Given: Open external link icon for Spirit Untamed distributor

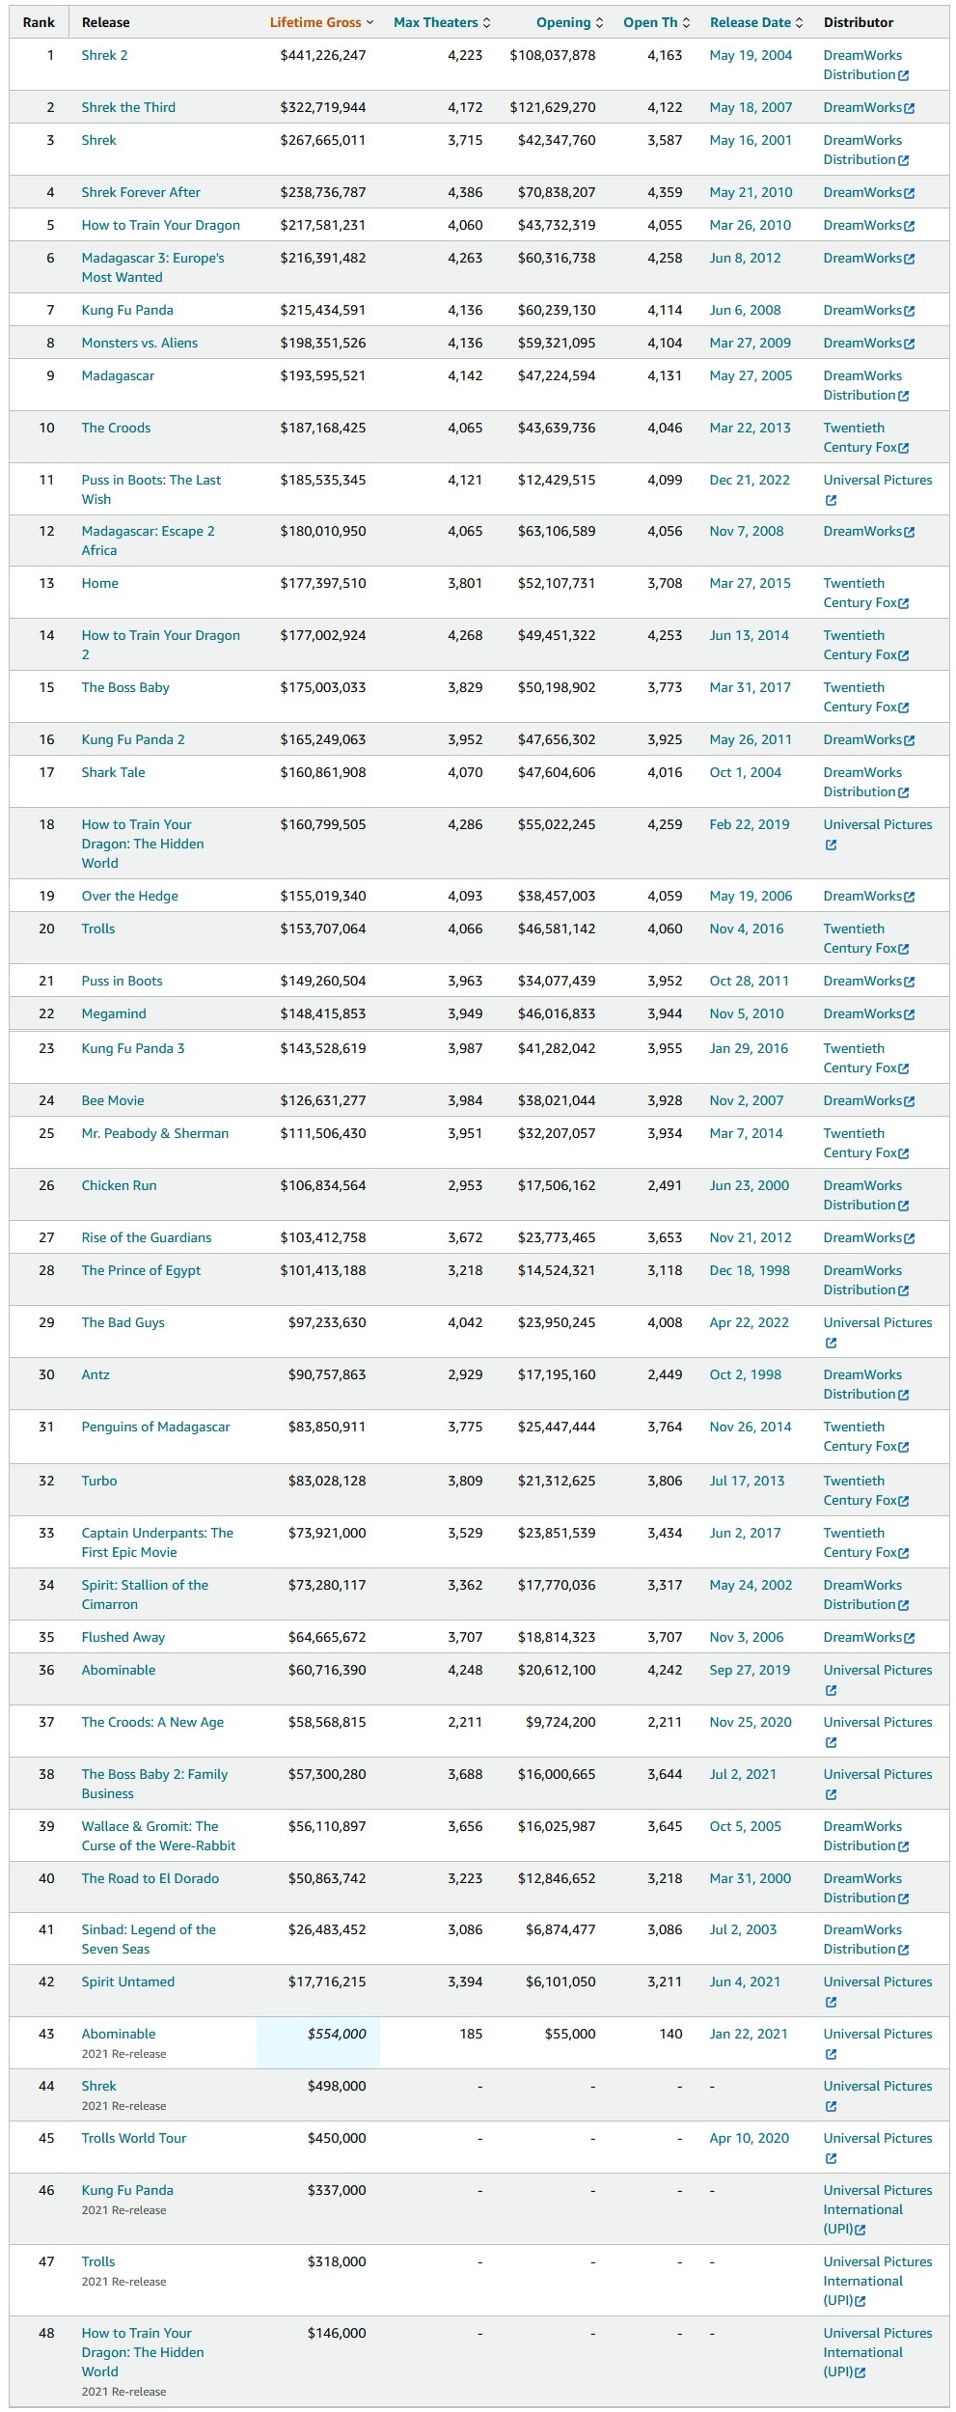Looking at the screenshot, I should click(831, 2002).
